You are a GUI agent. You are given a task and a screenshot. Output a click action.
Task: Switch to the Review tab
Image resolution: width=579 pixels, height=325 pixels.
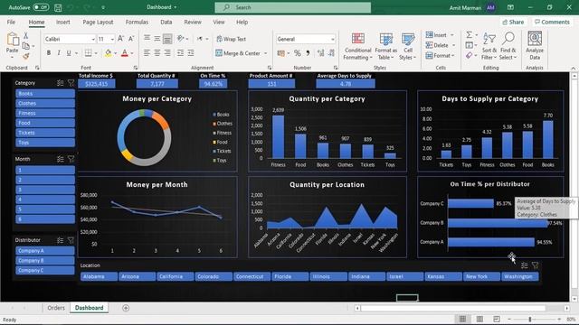193,22
